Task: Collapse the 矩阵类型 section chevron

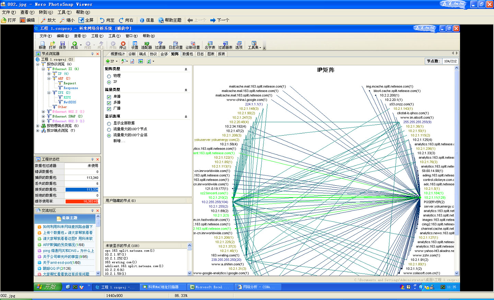Action: point(186,69)
